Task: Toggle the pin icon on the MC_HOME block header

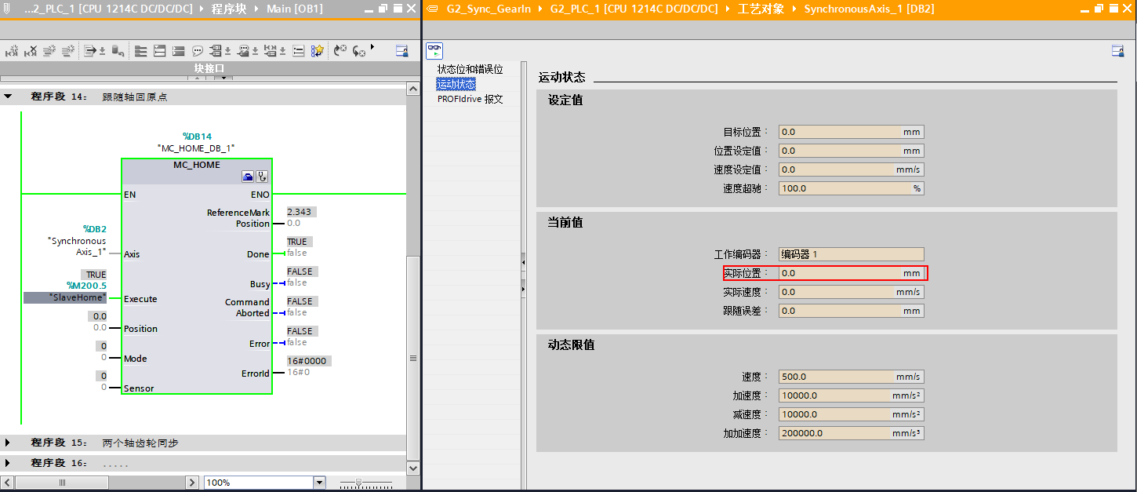Action: click(262, 175)
